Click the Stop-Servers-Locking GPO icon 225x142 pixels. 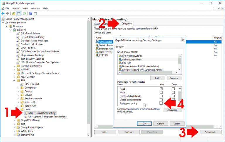point(18,55)
